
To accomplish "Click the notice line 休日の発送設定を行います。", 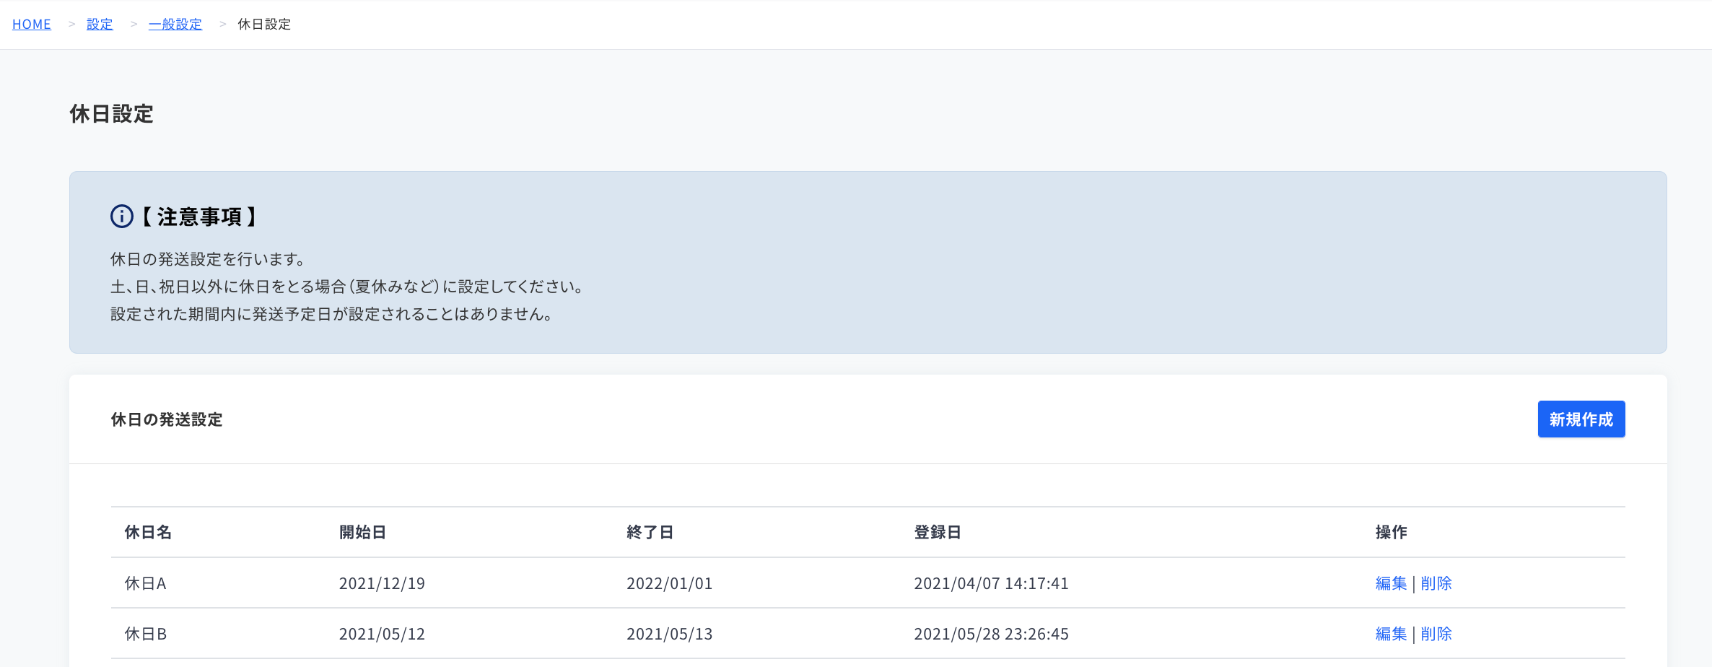I will coord(208,259).
